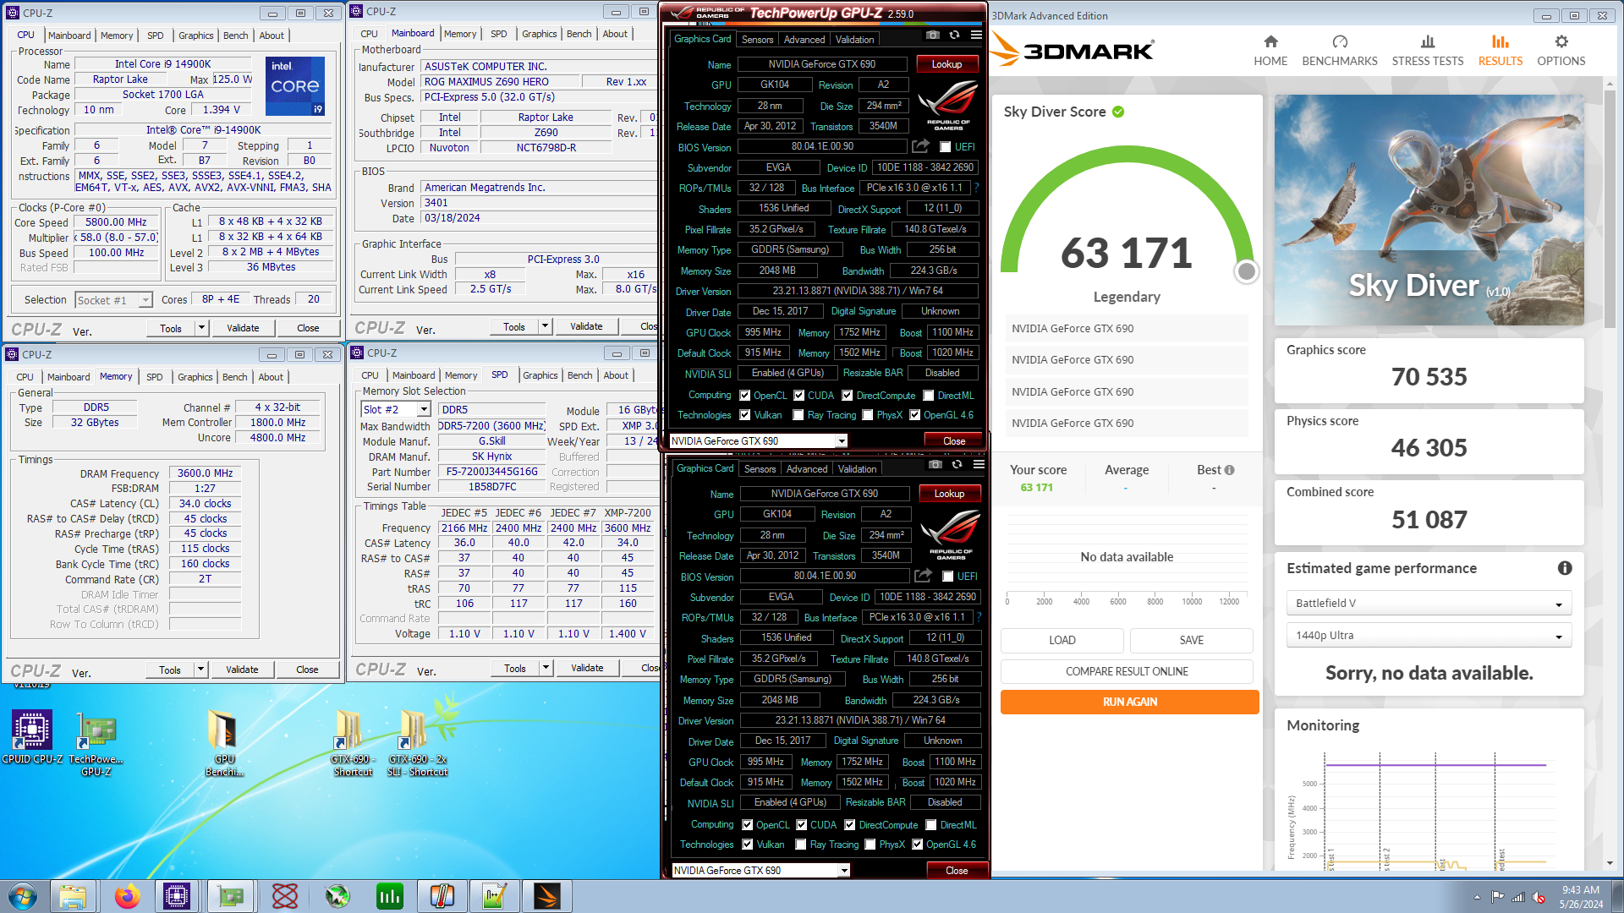Screen dimensions: 1624x913
Task: Toggle Vulkan checkbox in lower GPU-Z window
Action: pyautogui.click(x=747, y=845)
